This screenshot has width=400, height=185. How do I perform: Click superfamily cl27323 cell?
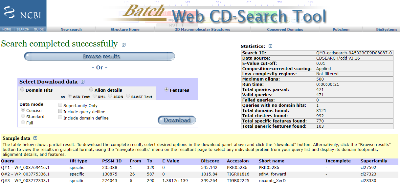[x=368, y=174]
